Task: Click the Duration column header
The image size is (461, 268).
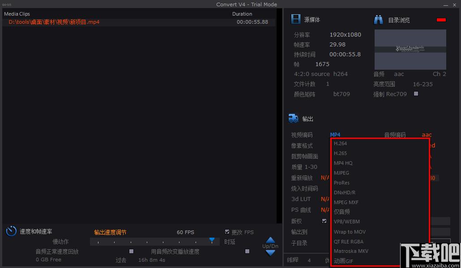Action: point(242,14)
